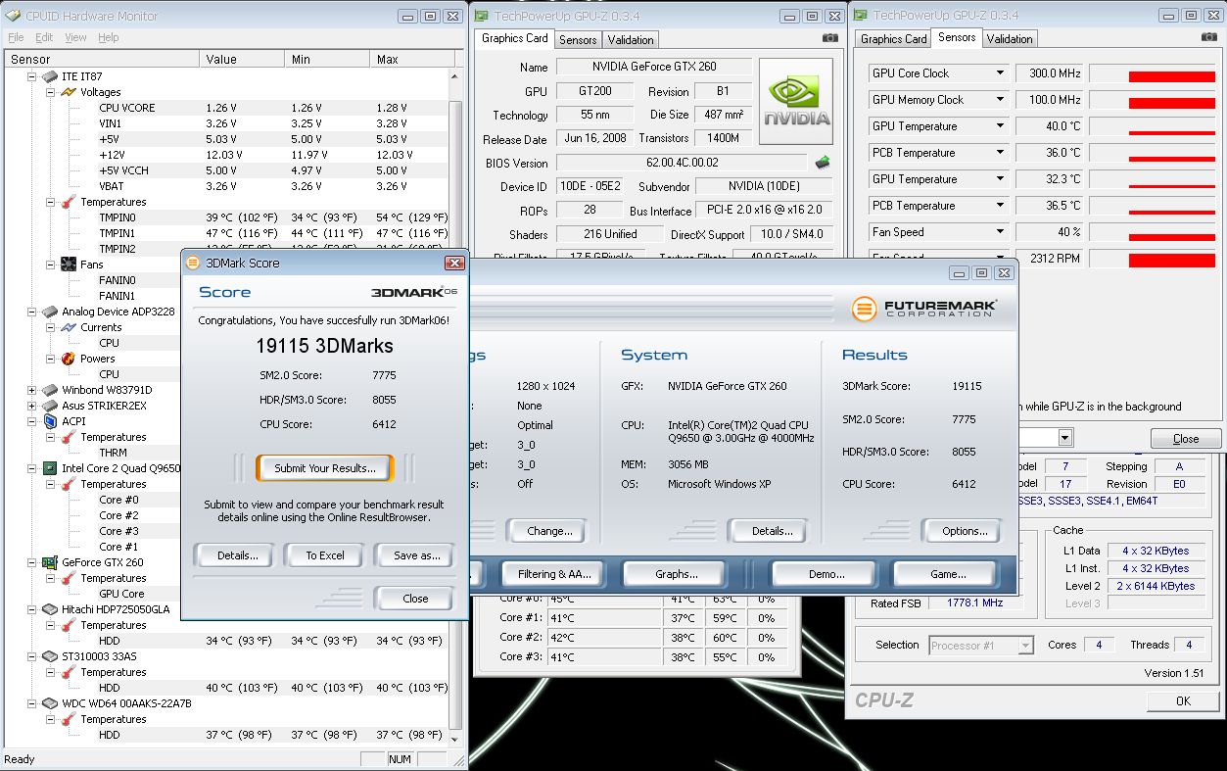The width and height of the screenshot is (1227, 771).
Task: Switch to Graphics Card tab in GPU-Z Sensors window
Action: pyautogui.click(x=893, y=39)
